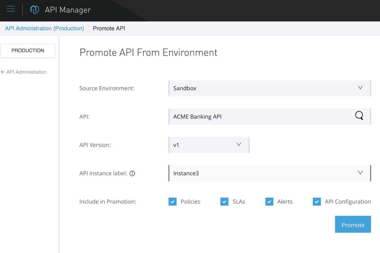Uncheck the Policies checkbox
The height and width of the screenshot is (253, 380).
pos(173,201)
